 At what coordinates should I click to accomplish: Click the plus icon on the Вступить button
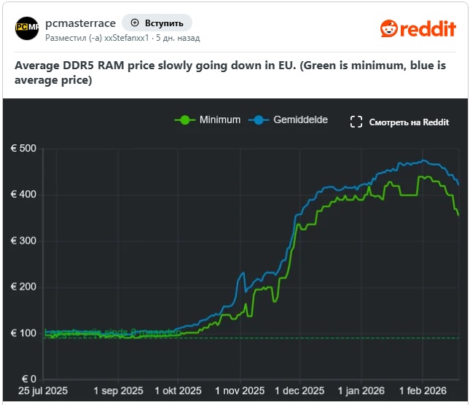(x=135, y=23)
